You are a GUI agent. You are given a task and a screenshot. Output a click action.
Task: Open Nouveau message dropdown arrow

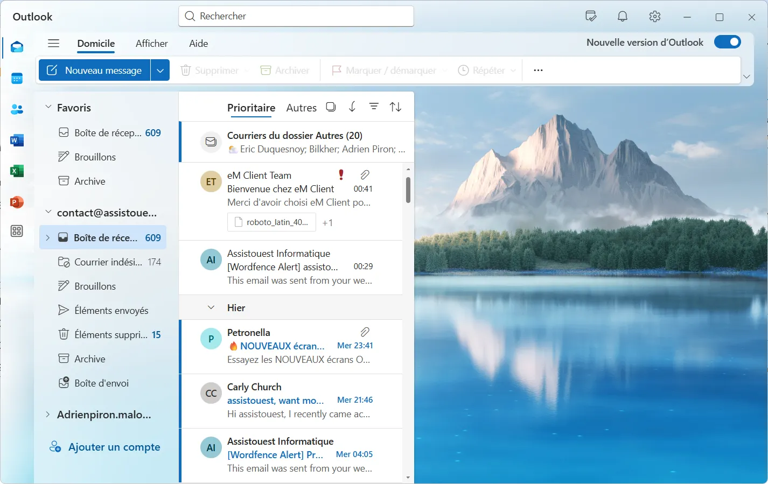coord(160,71)
